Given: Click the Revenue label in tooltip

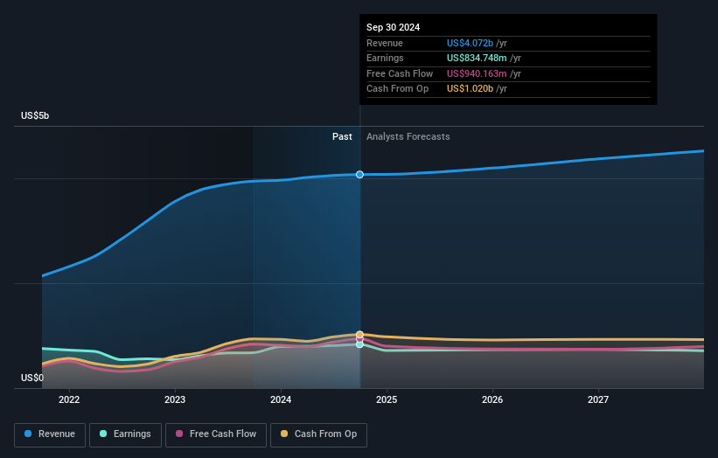Looking at the screenshot, I should (385, 43).
